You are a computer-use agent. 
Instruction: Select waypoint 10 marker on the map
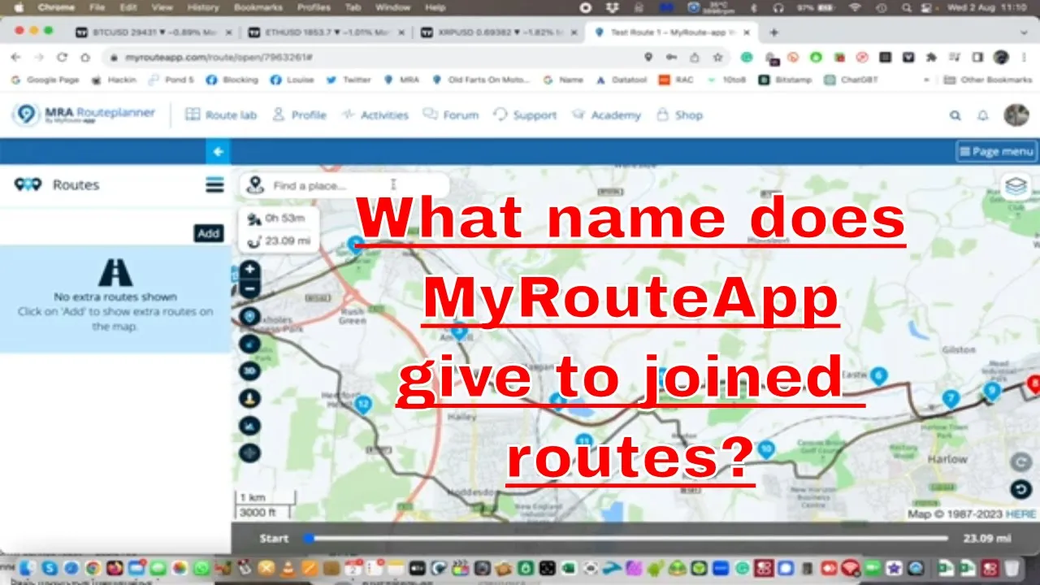765,448
